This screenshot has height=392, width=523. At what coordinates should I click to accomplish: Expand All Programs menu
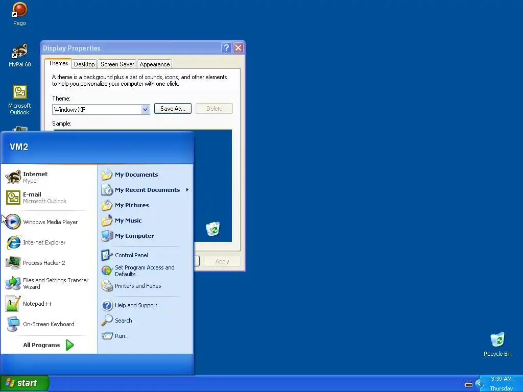pos(49,345)
